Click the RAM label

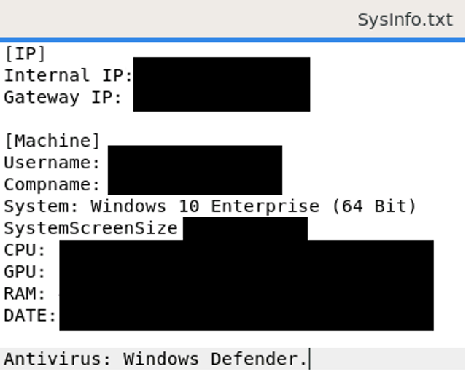[25, 294]
